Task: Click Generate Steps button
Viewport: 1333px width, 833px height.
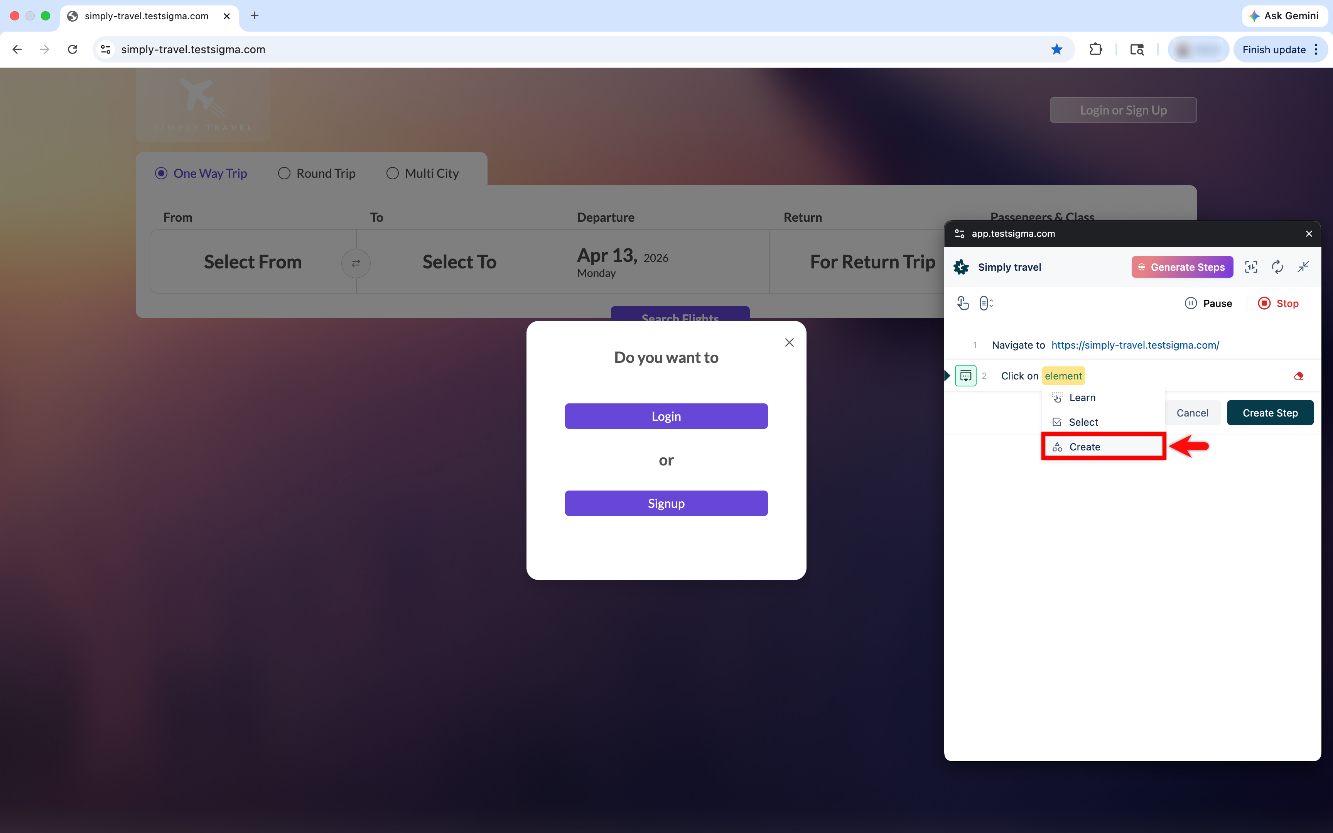Action: point(1182,267)
